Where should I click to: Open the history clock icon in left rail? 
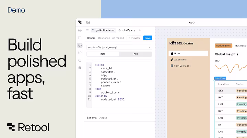click(80, 60)
